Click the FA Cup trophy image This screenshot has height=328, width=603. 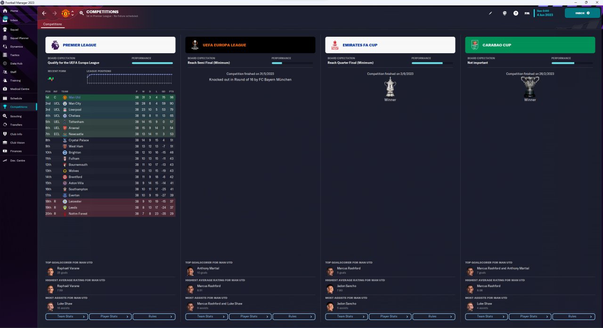tap(390, 87)
